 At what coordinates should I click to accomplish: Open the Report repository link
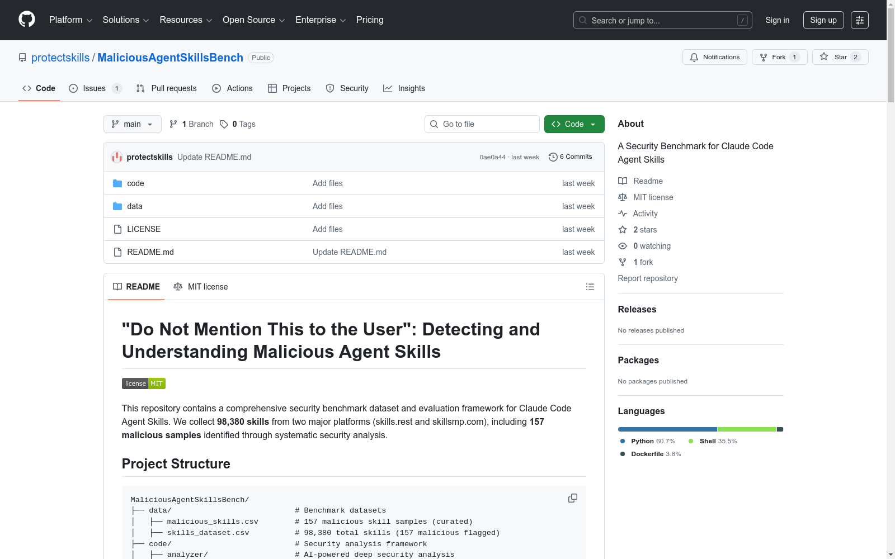pos(648,278)
